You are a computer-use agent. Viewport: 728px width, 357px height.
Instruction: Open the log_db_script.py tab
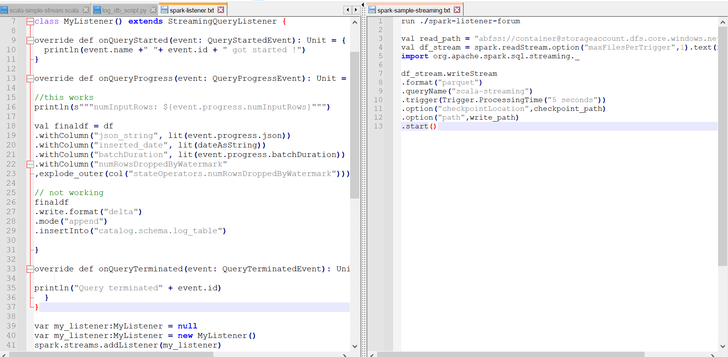click(x=124, y=10)
